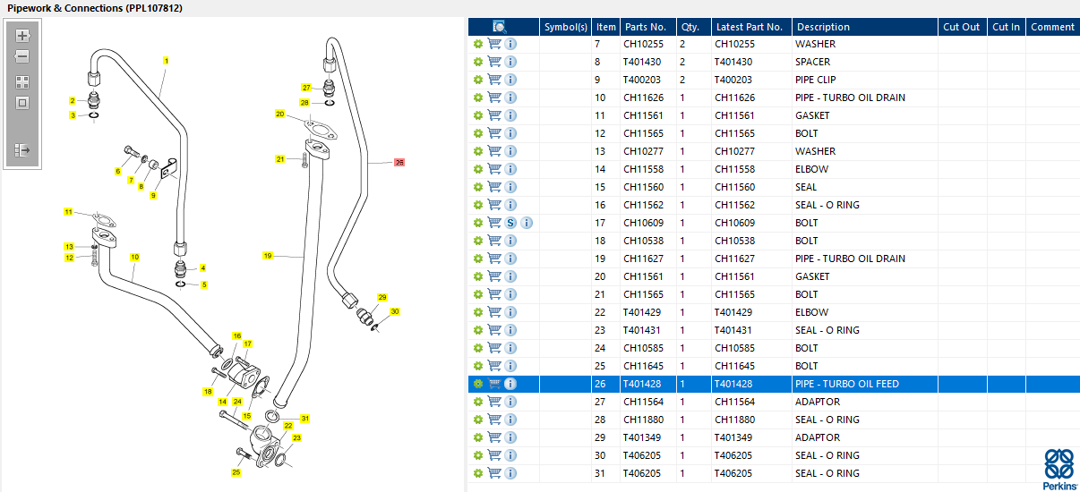
Task: Click the Latest Part No. column header
Action: (751, 27)
